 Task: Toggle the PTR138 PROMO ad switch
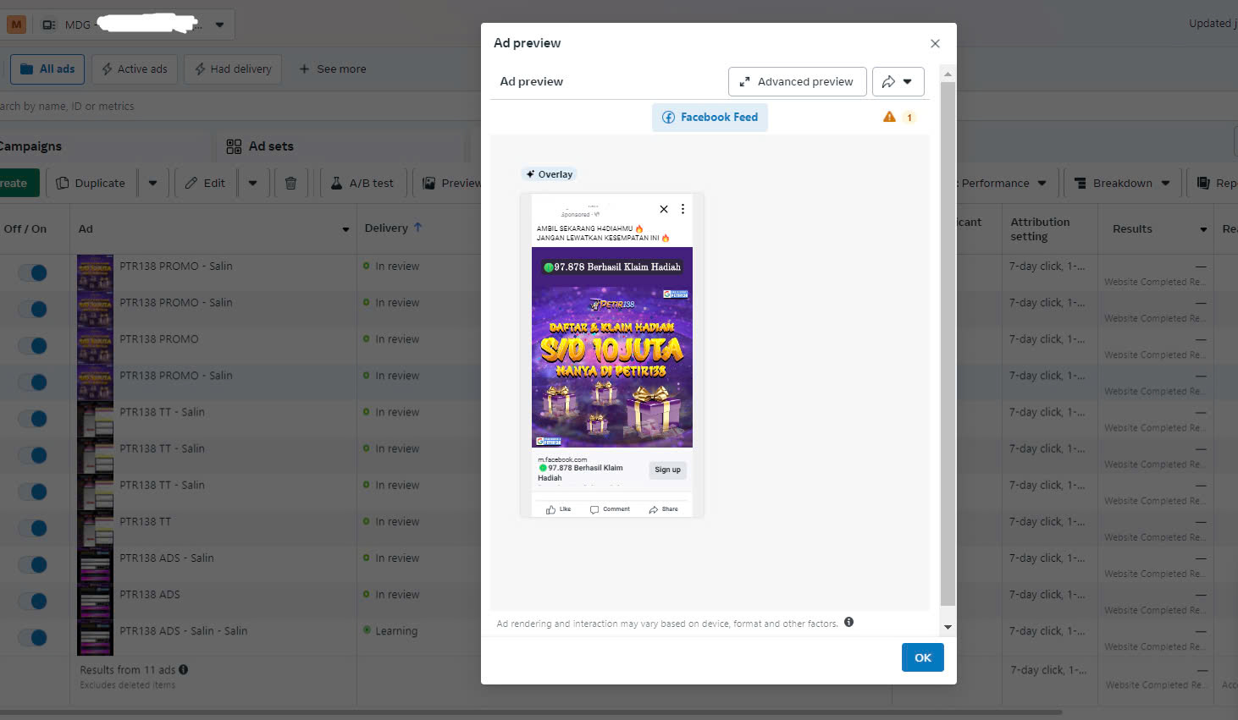click(x=33, y=346)
